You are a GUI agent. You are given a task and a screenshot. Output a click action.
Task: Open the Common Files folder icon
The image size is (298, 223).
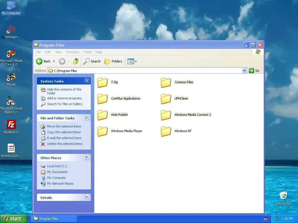pyautogui.click(x=166, y=82)
